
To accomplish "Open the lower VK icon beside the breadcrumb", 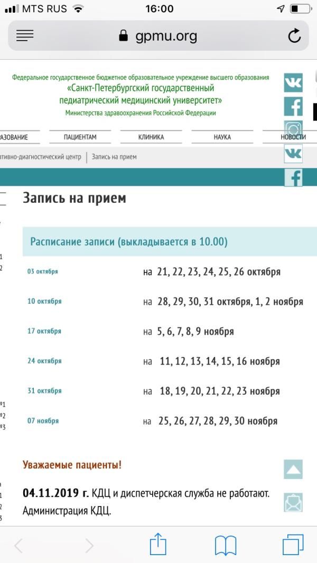I will click(x=293, y=154).
